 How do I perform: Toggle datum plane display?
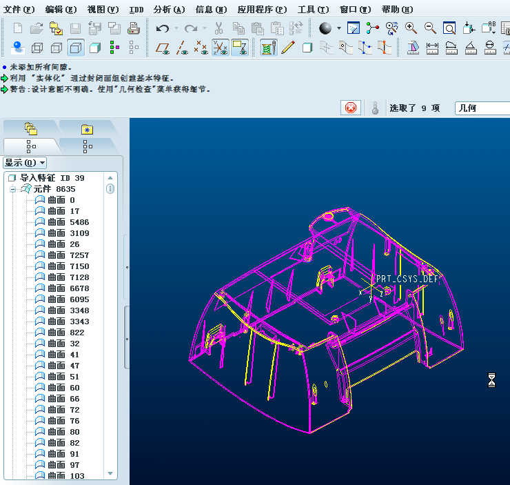coord(163,48)
